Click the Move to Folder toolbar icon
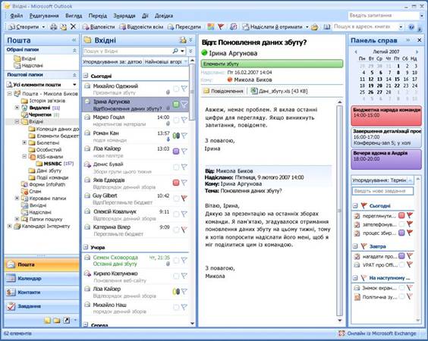This screenshot has height=341, width=428. click(x=63, y=27)
